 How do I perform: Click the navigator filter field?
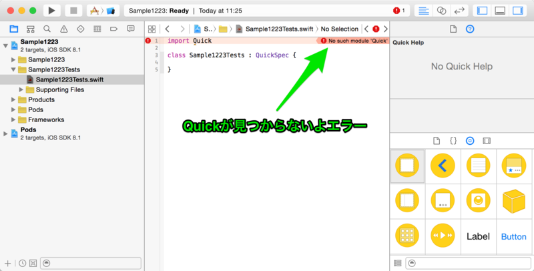point(91,263)
